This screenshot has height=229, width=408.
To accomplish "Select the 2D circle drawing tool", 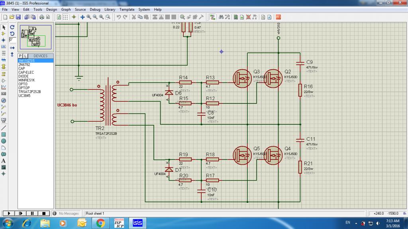I will pyautogui.click(x=4, y=141).
